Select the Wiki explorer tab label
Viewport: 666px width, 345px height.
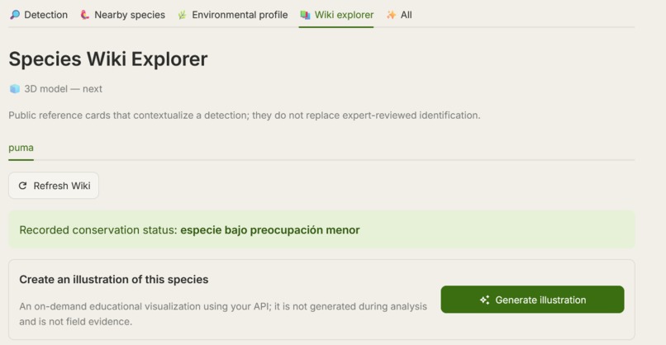click(x=344, y=15)
